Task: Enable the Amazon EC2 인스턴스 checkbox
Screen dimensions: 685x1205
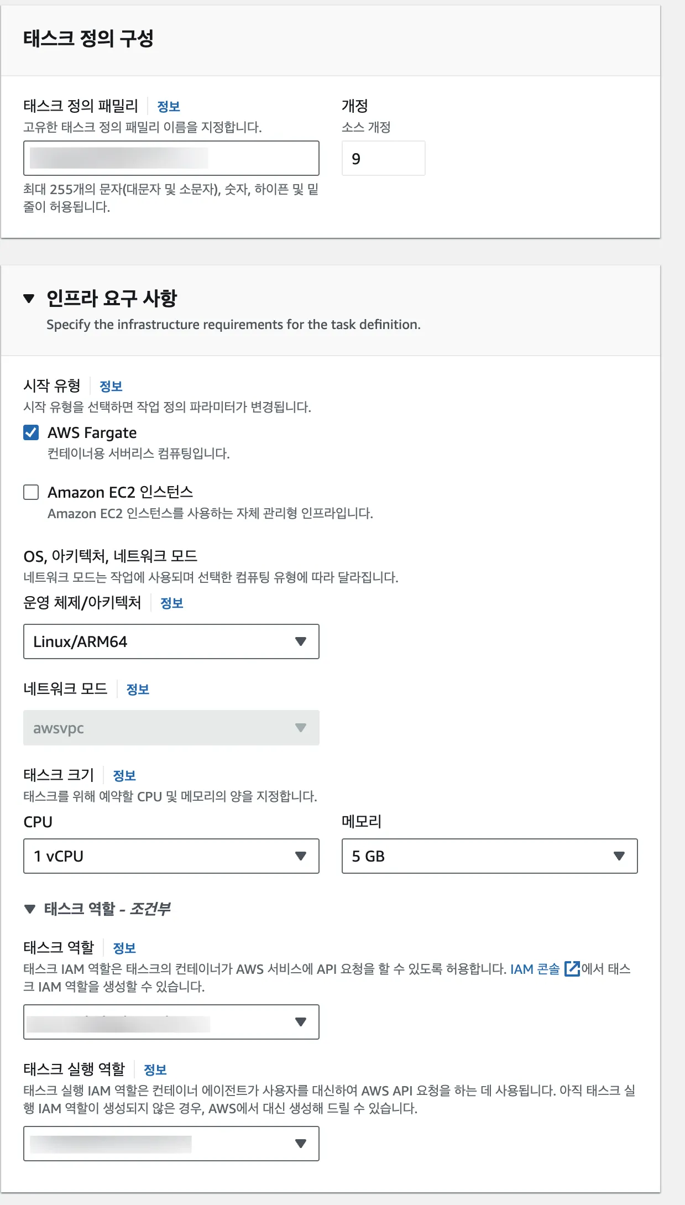Action: pyautogui.click(x=31, y=492)
